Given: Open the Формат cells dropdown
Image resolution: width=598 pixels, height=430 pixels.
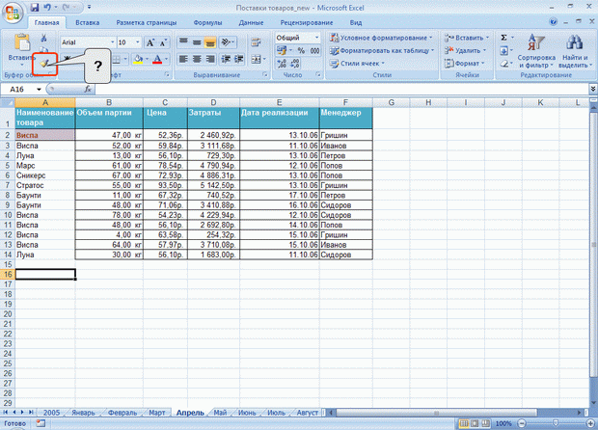Looking at the screenshot, I should (464, 64).
